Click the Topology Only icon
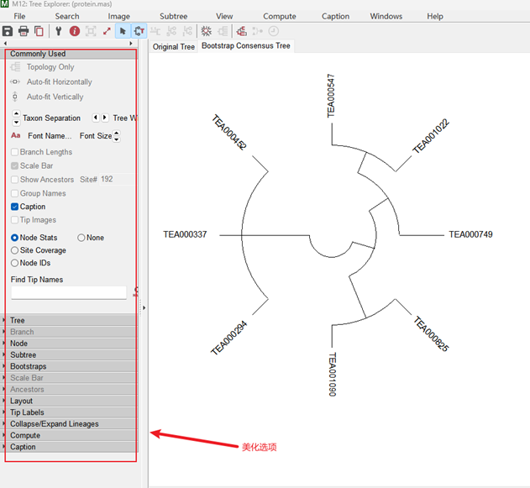The width and height of the screenshot is (530, 488). coord(15,67)
